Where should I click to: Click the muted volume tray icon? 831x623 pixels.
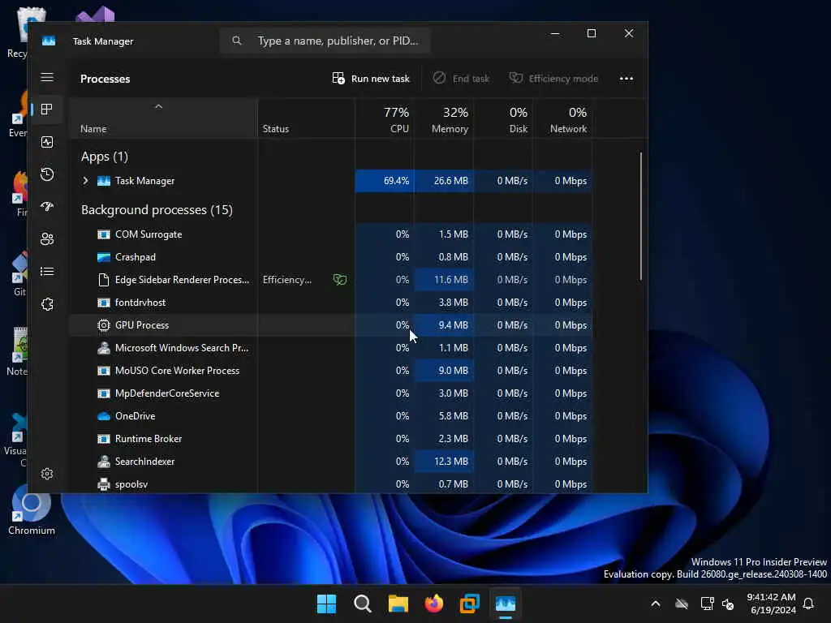728,604
